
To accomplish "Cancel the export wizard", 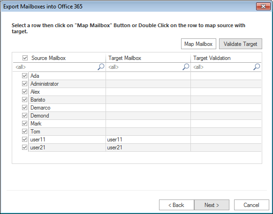I will (x=251, y=205).
